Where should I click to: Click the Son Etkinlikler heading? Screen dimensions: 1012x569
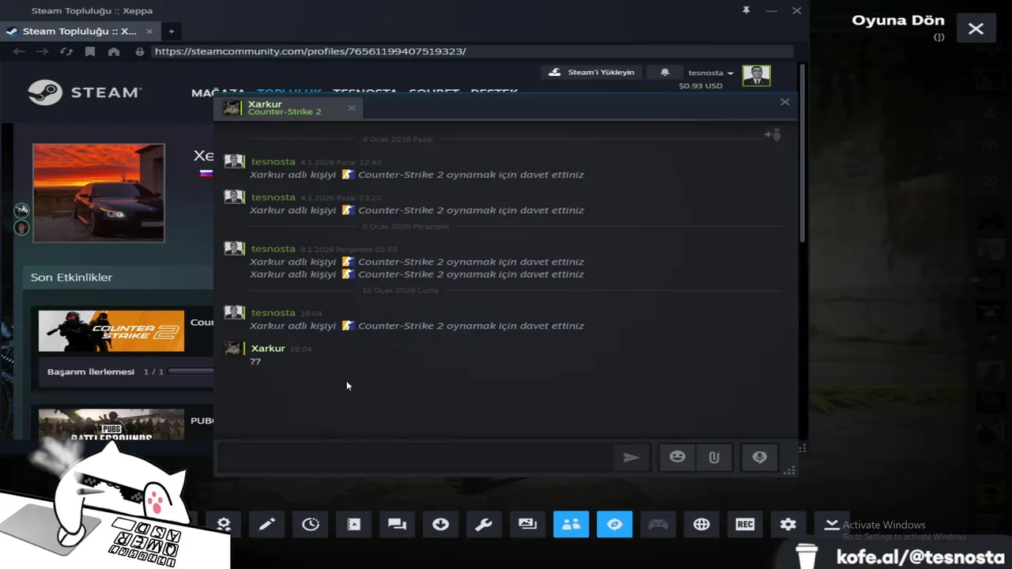pyautogui.click(x=71, y=277)
